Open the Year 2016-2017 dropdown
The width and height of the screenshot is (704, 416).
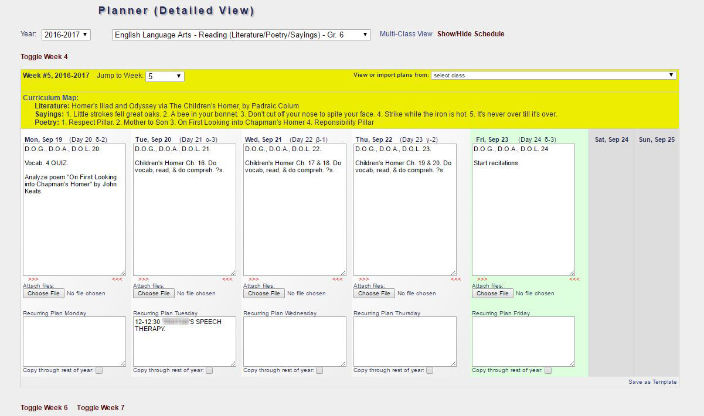point(66,35)
